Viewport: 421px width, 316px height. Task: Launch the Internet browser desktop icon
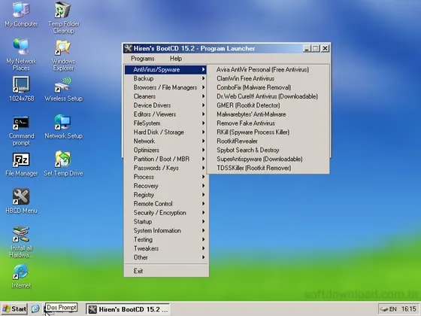[21, 276]
